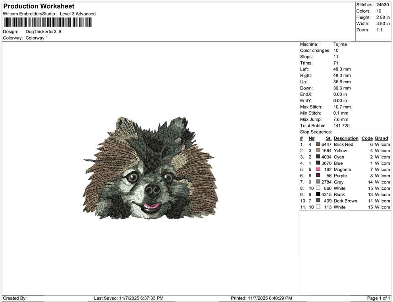Click the Brand column header

[381, 138]
